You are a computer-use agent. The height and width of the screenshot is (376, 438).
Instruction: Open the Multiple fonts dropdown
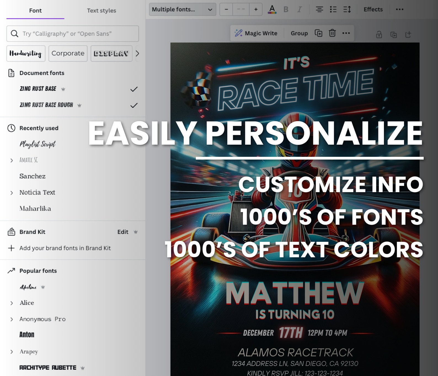182,9
